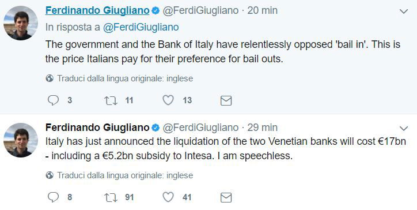Retweet the tweet with 91 retweets
Screen dimensions: 417x210
[111, 197]
